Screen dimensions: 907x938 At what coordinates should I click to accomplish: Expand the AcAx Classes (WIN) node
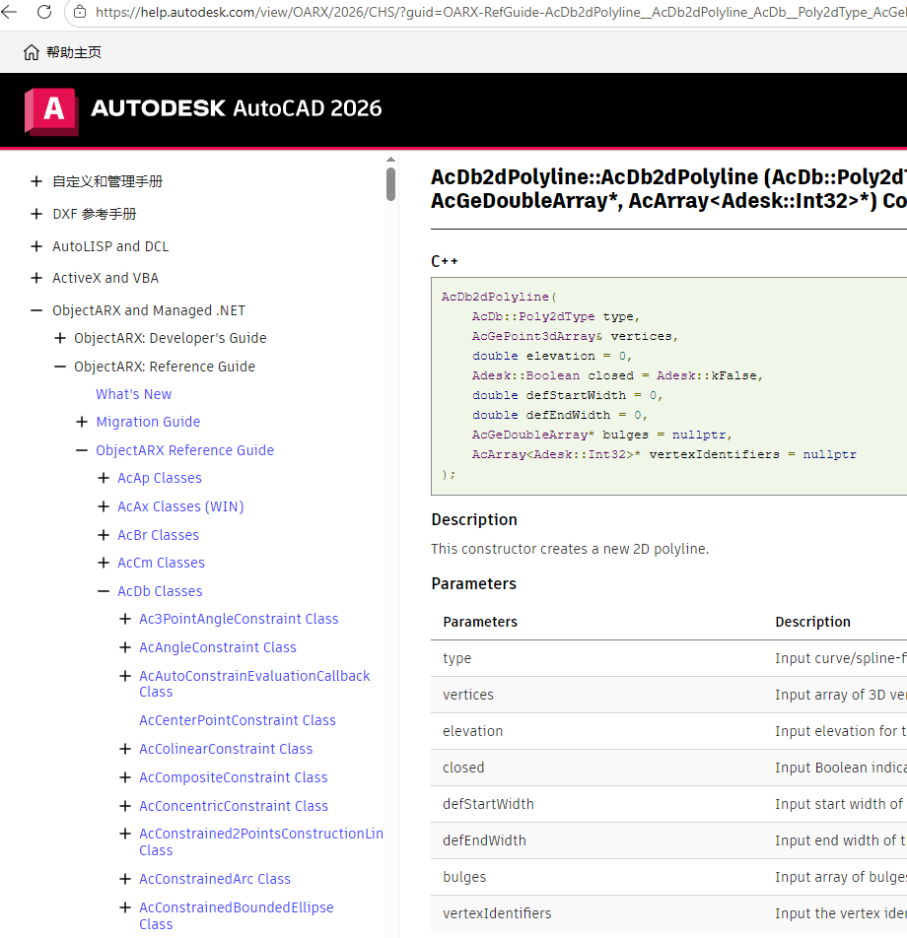104,506
